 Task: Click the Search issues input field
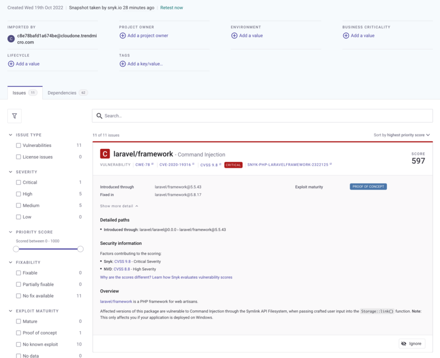click(x=262, y=116)
